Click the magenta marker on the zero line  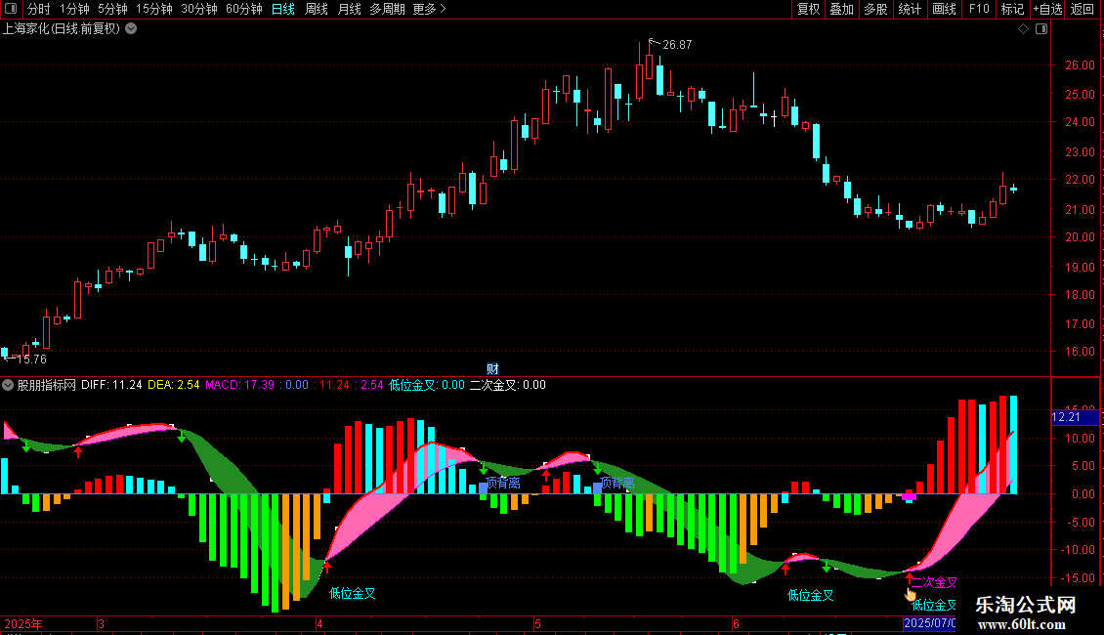[x=909, y=497]
